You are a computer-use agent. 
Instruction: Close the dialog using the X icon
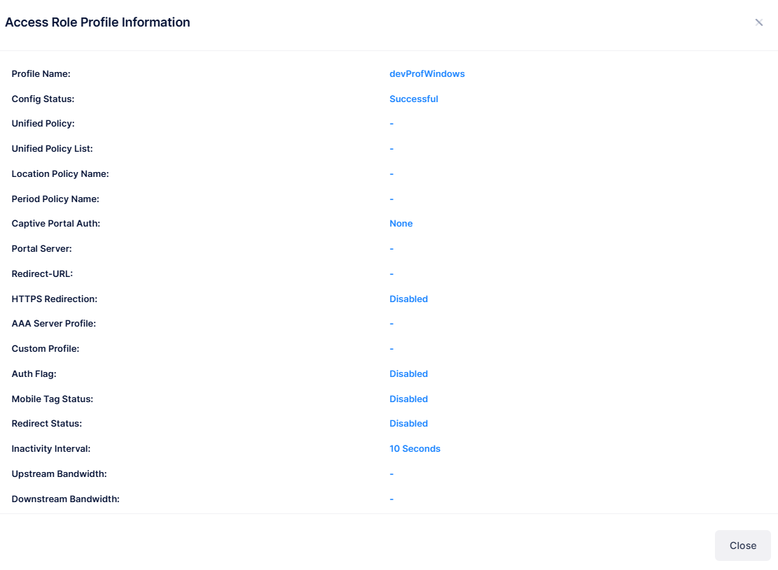coord(758,22)
